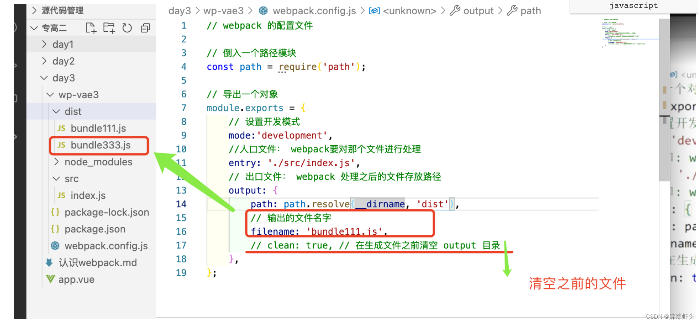The image size is (700, 323).
Task: Click the clean: true comment on line 17
Action: (x=375, y=245)
